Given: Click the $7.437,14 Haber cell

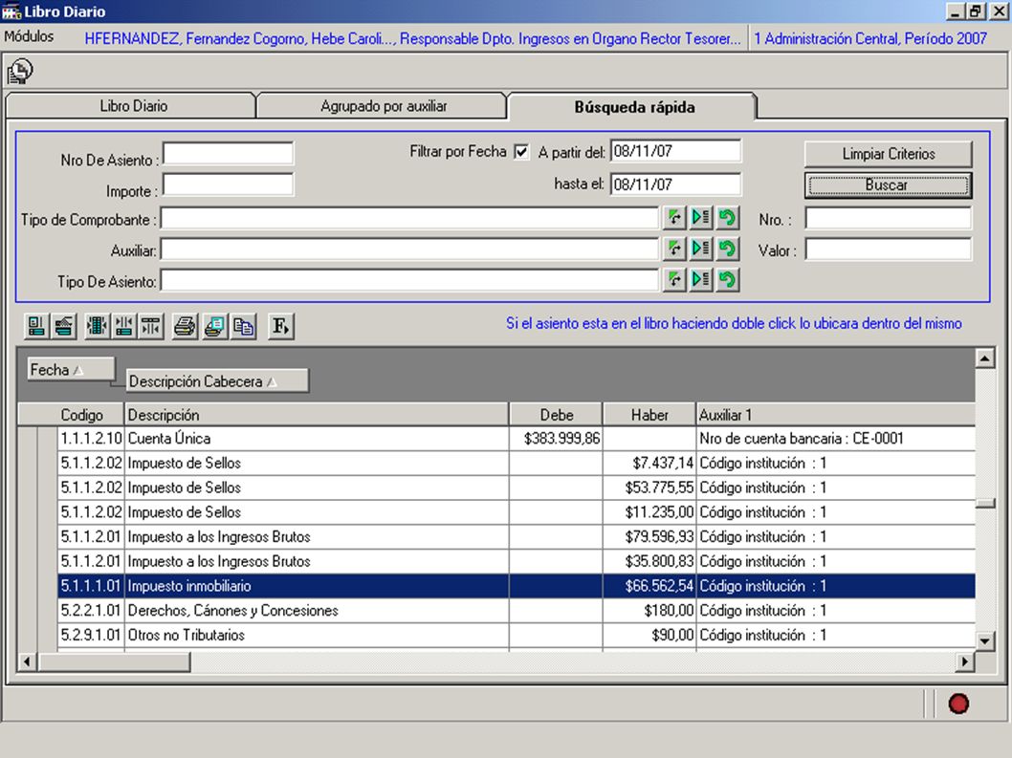Looking at the screenshot, I should pyautogui.click(x=649, y=464).
